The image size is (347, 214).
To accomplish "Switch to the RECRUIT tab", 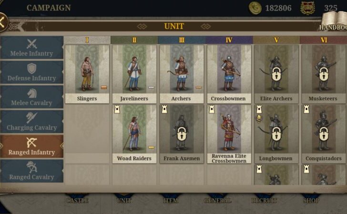I will (x=264, y=201).
